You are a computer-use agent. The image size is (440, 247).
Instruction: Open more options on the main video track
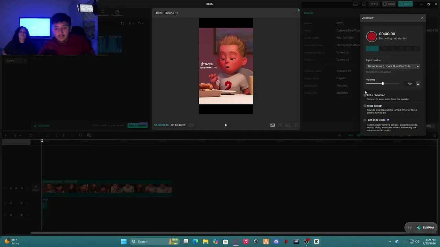click(27, 188)
